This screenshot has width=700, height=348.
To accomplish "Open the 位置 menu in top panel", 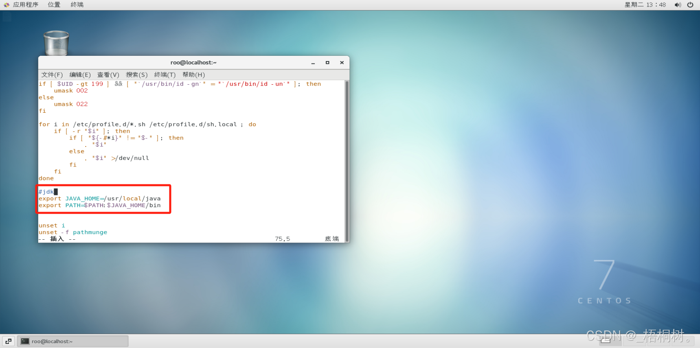I will coord(54,5).
